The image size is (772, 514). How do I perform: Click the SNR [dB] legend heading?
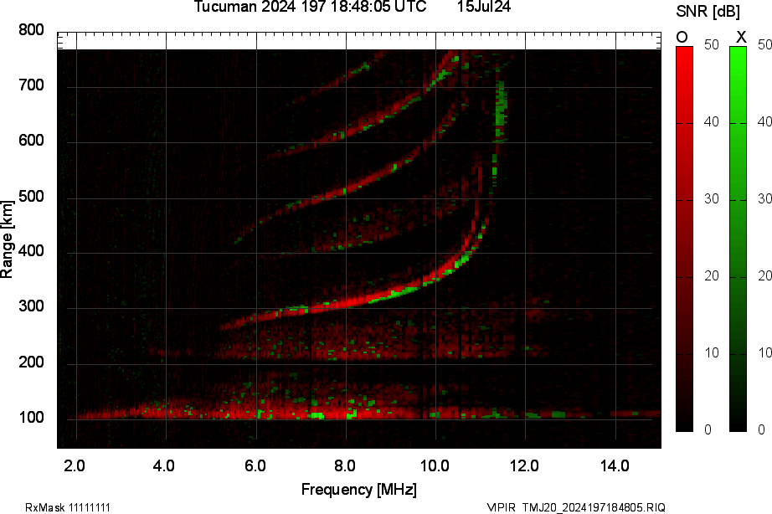tap(709, 11)
